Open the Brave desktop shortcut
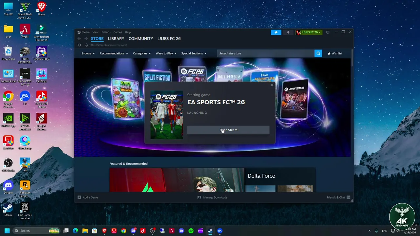 [x=41, y=9]
